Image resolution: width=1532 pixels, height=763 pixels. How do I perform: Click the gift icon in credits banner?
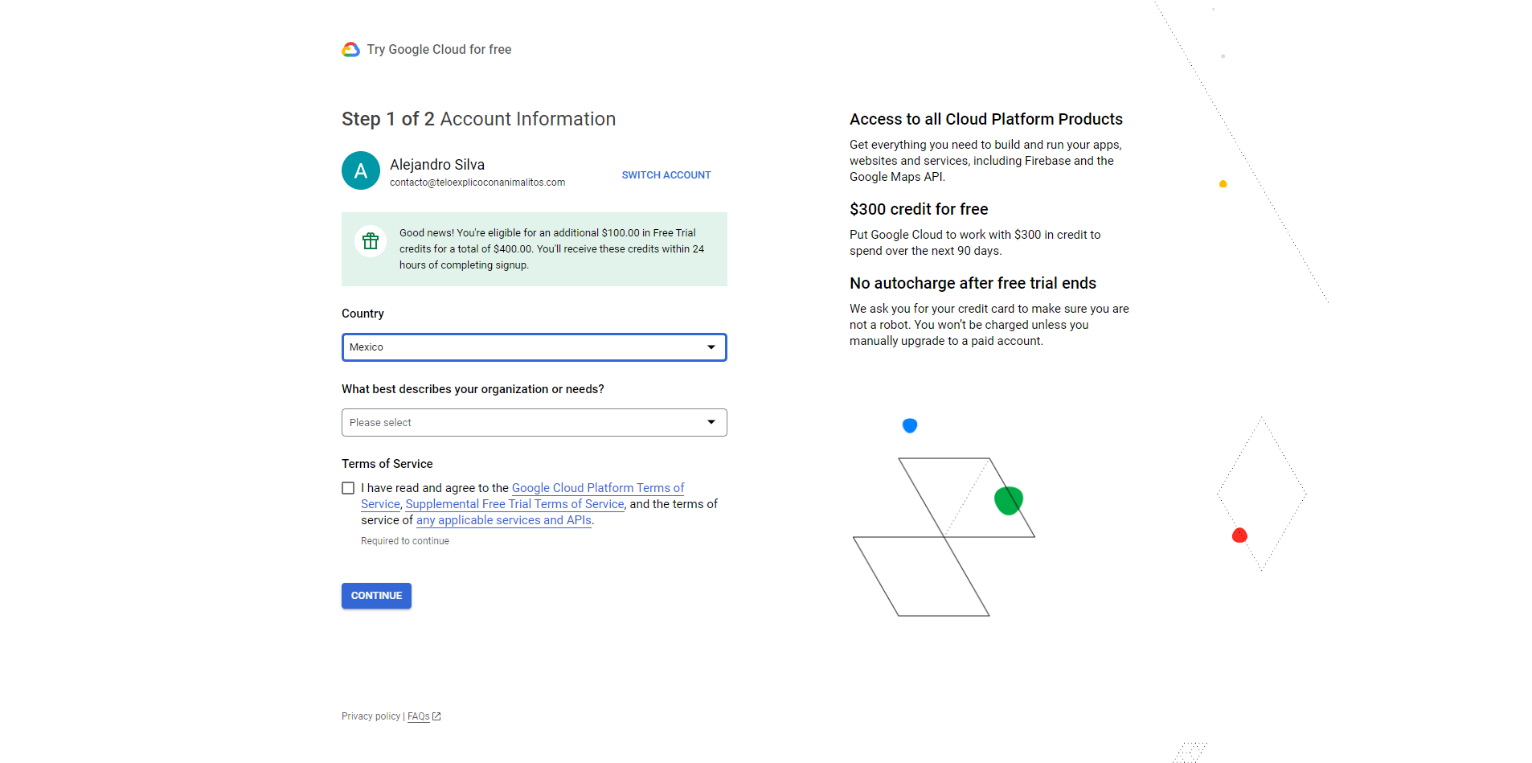click(x=371, y=241)
